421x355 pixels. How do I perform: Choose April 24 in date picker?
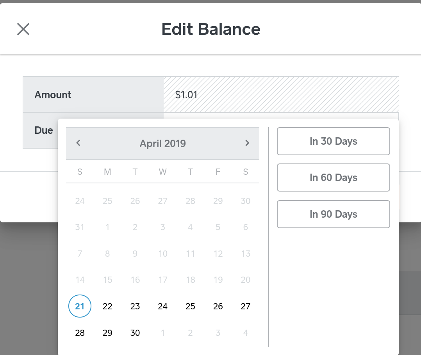163,306
